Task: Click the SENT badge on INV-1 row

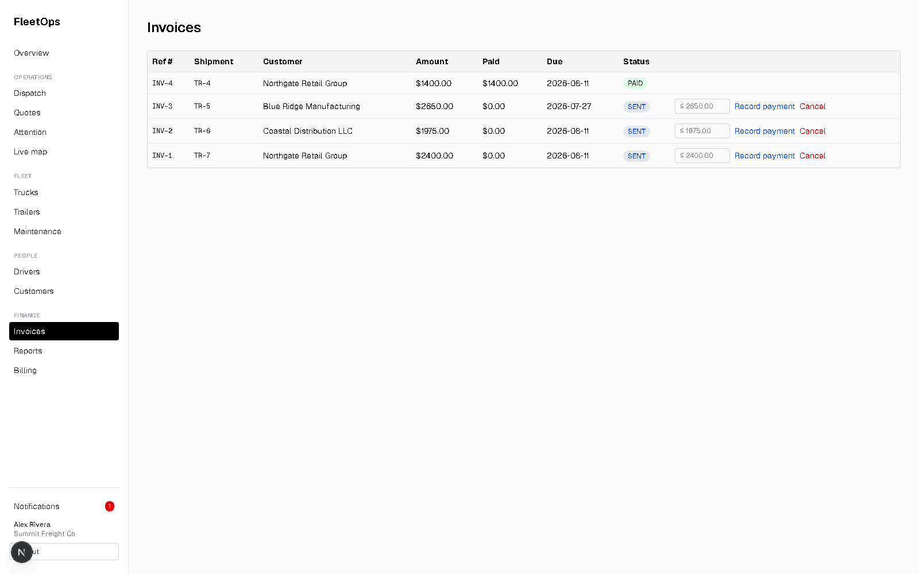Action: point(636,156)
